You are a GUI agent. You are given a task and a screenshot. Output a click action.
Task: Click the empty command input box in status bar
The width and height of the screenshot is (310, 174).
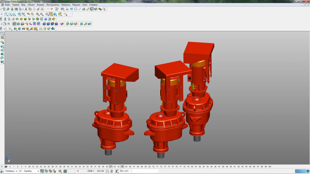[x=145, y=171]
